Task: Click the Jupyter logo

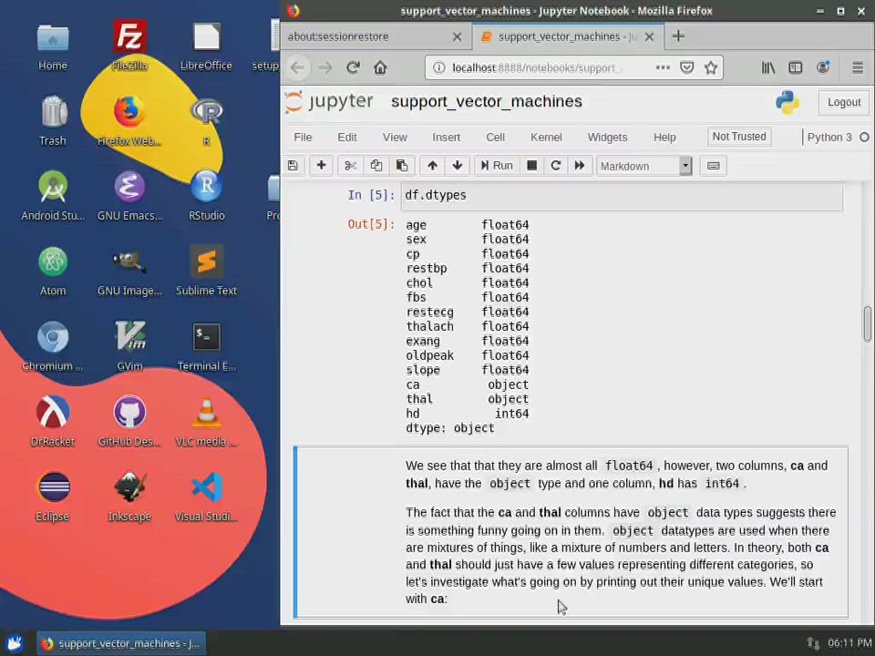Action: point(329,101)
